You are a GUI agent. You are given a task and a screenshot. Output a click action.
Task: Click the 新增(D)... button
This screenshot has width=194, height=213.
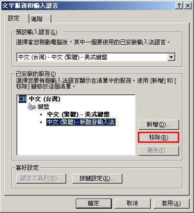[158, 125]
